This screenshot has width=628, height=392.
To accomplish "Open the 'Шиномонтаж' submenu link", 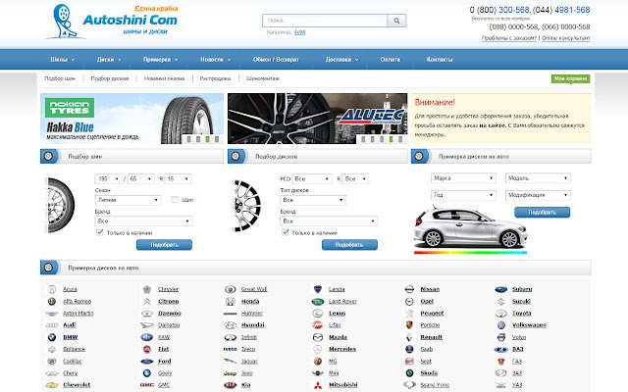I will (263, 78).
